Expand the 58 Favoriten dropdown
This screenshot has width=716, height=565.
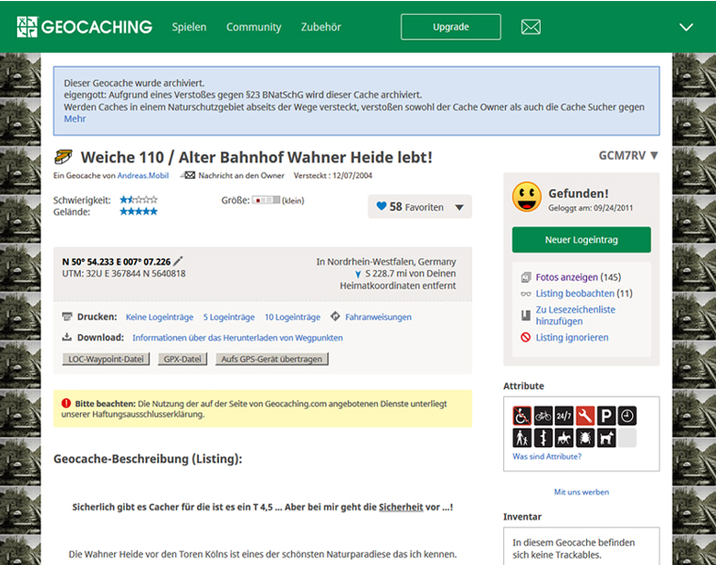coord(459,207)
